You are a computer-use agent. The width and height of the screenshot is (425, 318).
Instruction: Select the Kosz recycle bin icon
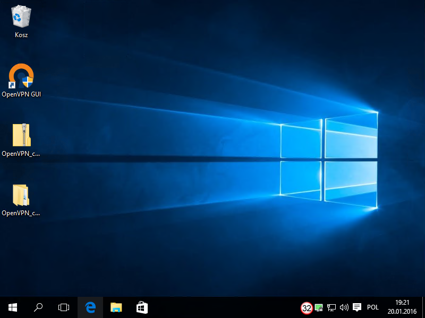[21, 17]
